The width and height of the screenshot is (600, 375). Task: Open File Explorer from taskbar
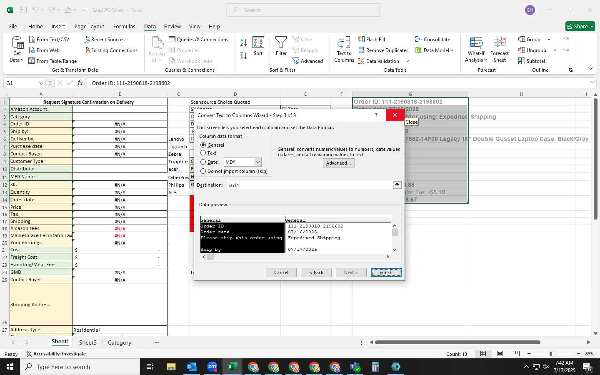pyautogui.click(x=171, y=367)
